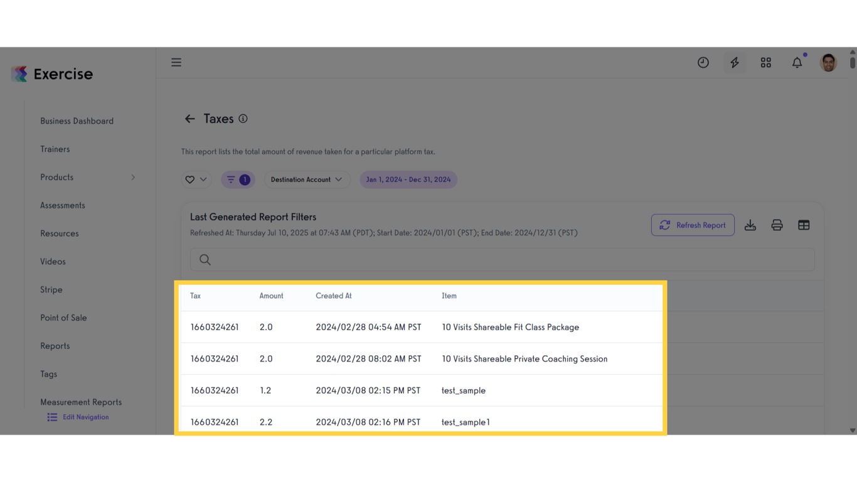857x482 pixels.
Task: Click the Exercise logo
Action: pos(52,74)
